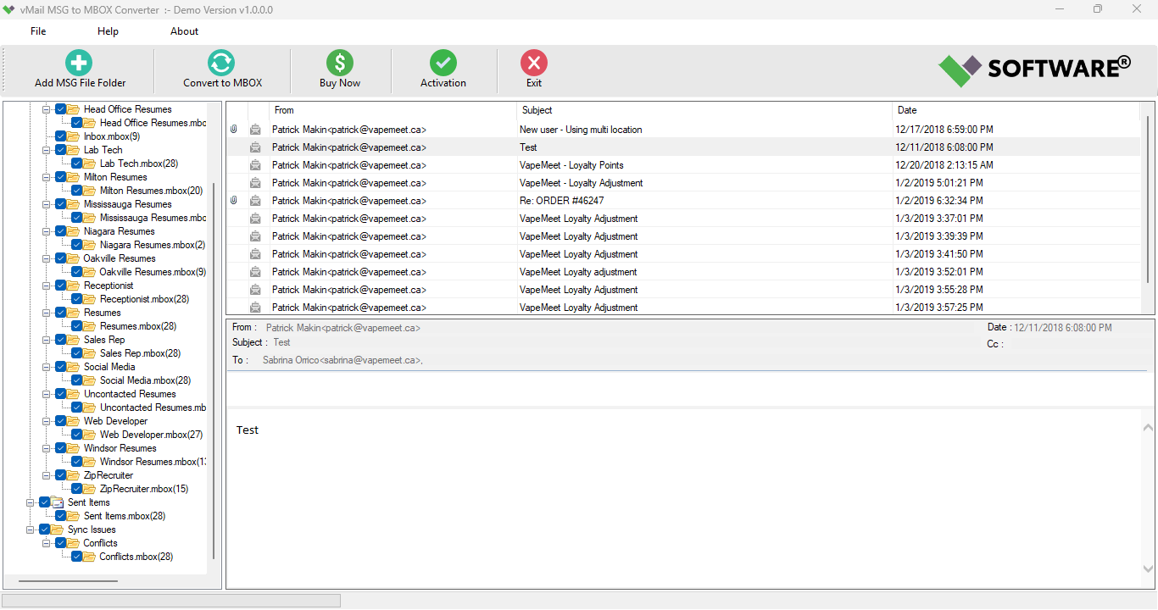Select the Add MSG File Folder tool
The height and width of the screenshot is (610, 1158).
(x=78, y=68)
